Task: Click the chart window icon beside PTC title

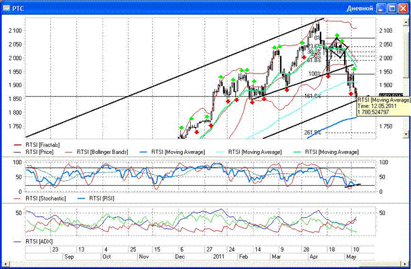Action: pyautogui.click(x=6, y=8)
